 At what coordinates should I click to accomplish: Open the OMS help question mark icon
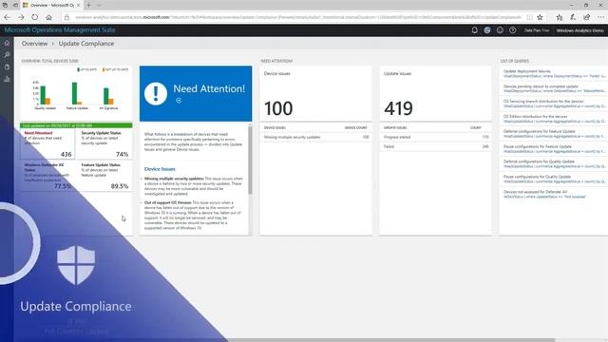point(513,29)
